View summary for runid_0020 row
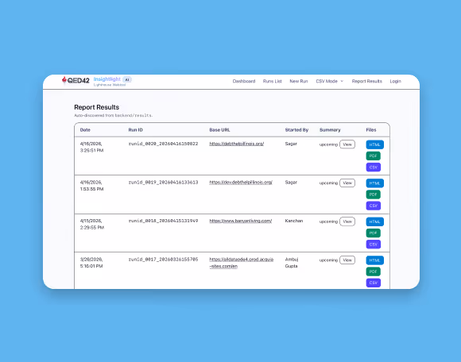Viewport: 461px width, 362px height. [x=347, y=144]
